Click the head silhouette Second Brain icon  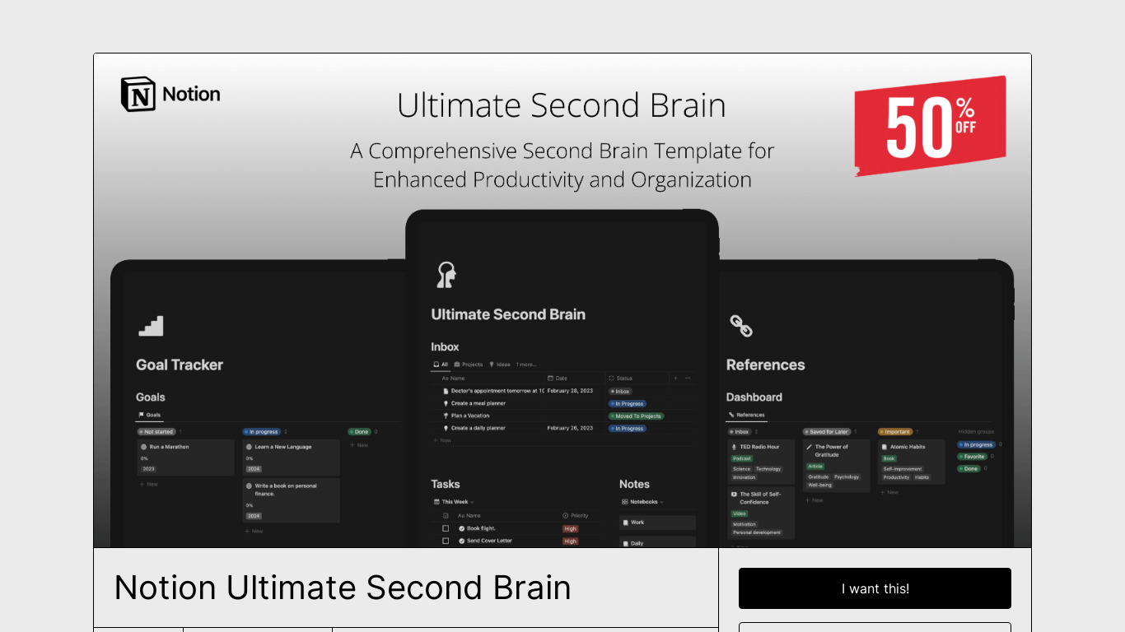coord(446,275)
